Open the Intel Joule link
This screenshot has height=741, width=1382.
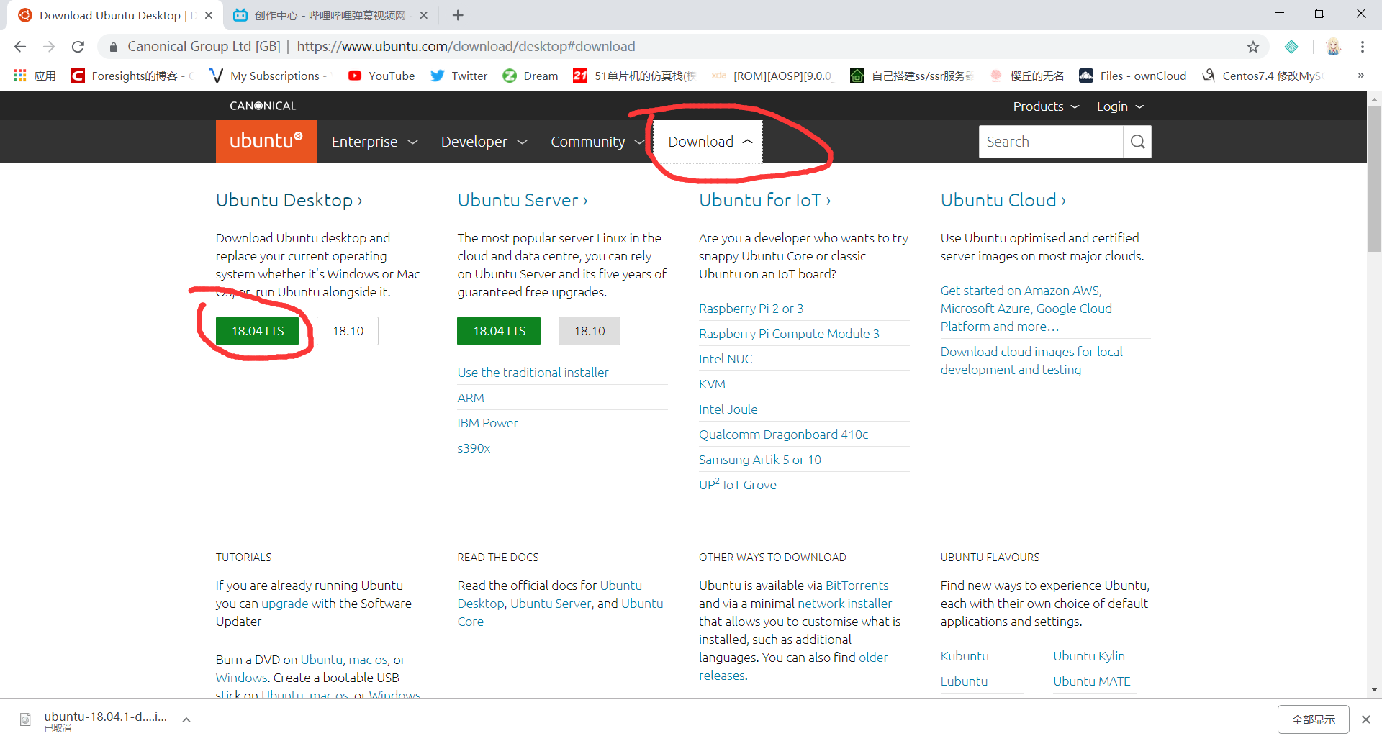tap(728, 409)
